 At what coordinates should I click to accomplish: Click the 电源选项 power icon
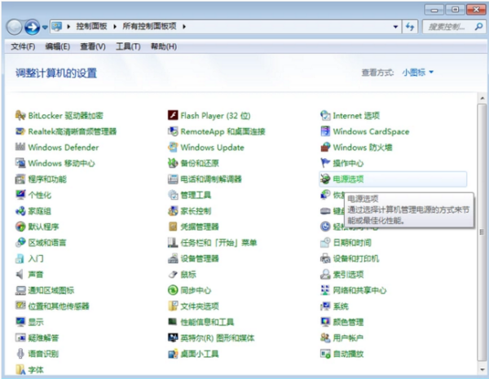click(325, 179)
